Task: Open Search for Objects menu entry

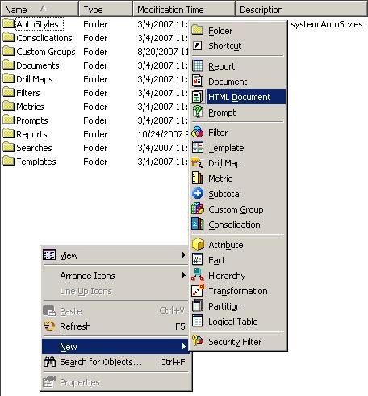Action: click(115, 362)
